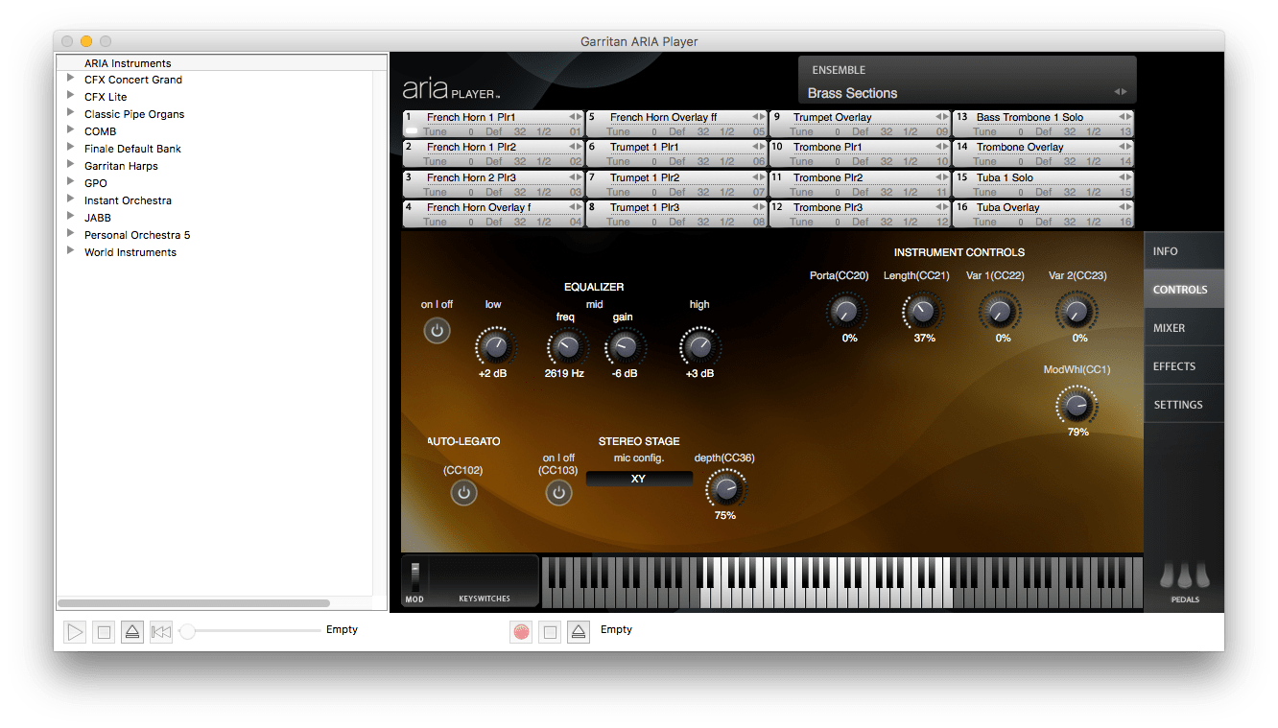Click the Length(CC21) knob
Image resolution: width=1278 pixels, height=728 pixels.
click(x=922, y=311)
